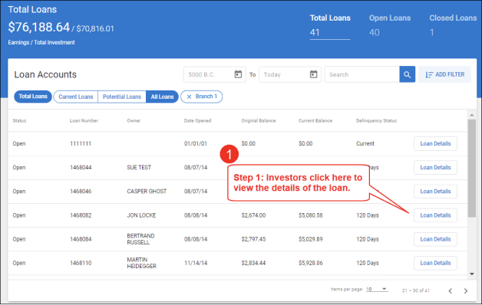Click owner name CASPER GHOST
The height and width of the screenshot is (305, 482).
coord(147,192)
